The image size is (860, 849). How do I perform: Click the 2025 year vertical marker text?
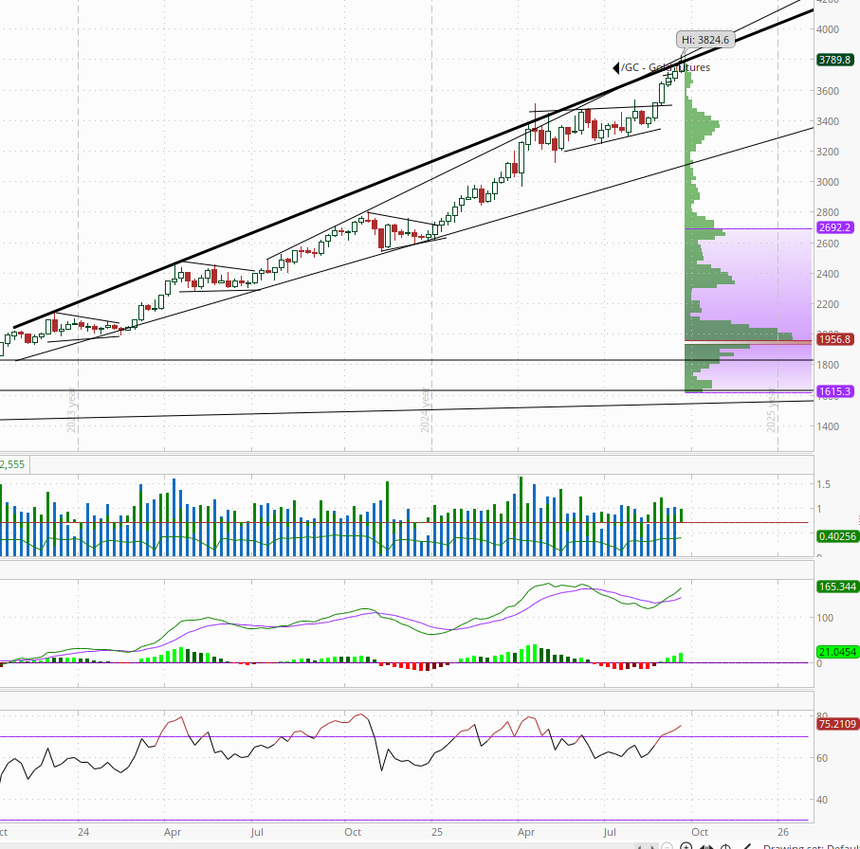pyautogui.click(x=771, y=410)
